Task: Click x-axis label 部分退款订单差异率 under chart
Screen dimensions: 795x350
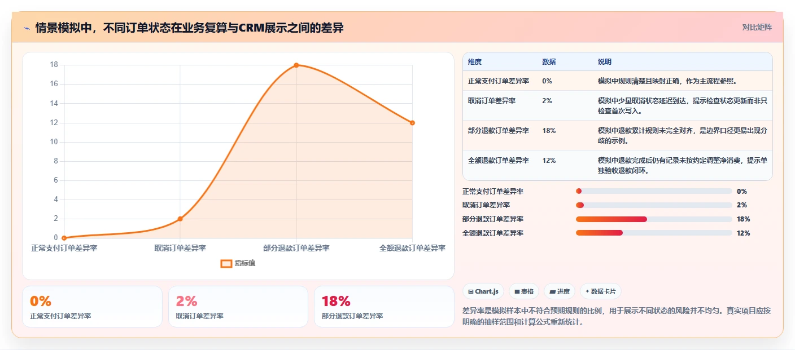Action: (x=296, y=248)
